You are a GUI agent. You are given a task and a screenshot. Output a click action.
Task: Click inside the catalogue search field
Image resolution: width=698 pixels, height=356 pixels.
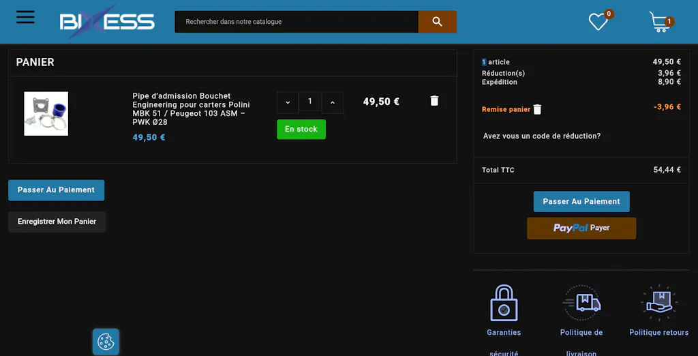[297, 22]
